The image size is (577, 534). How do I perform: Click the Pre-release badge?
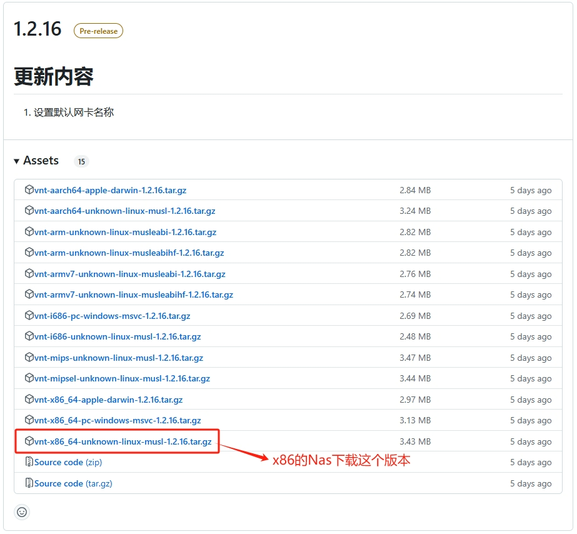pyautogui.click(x=98, y=30)
